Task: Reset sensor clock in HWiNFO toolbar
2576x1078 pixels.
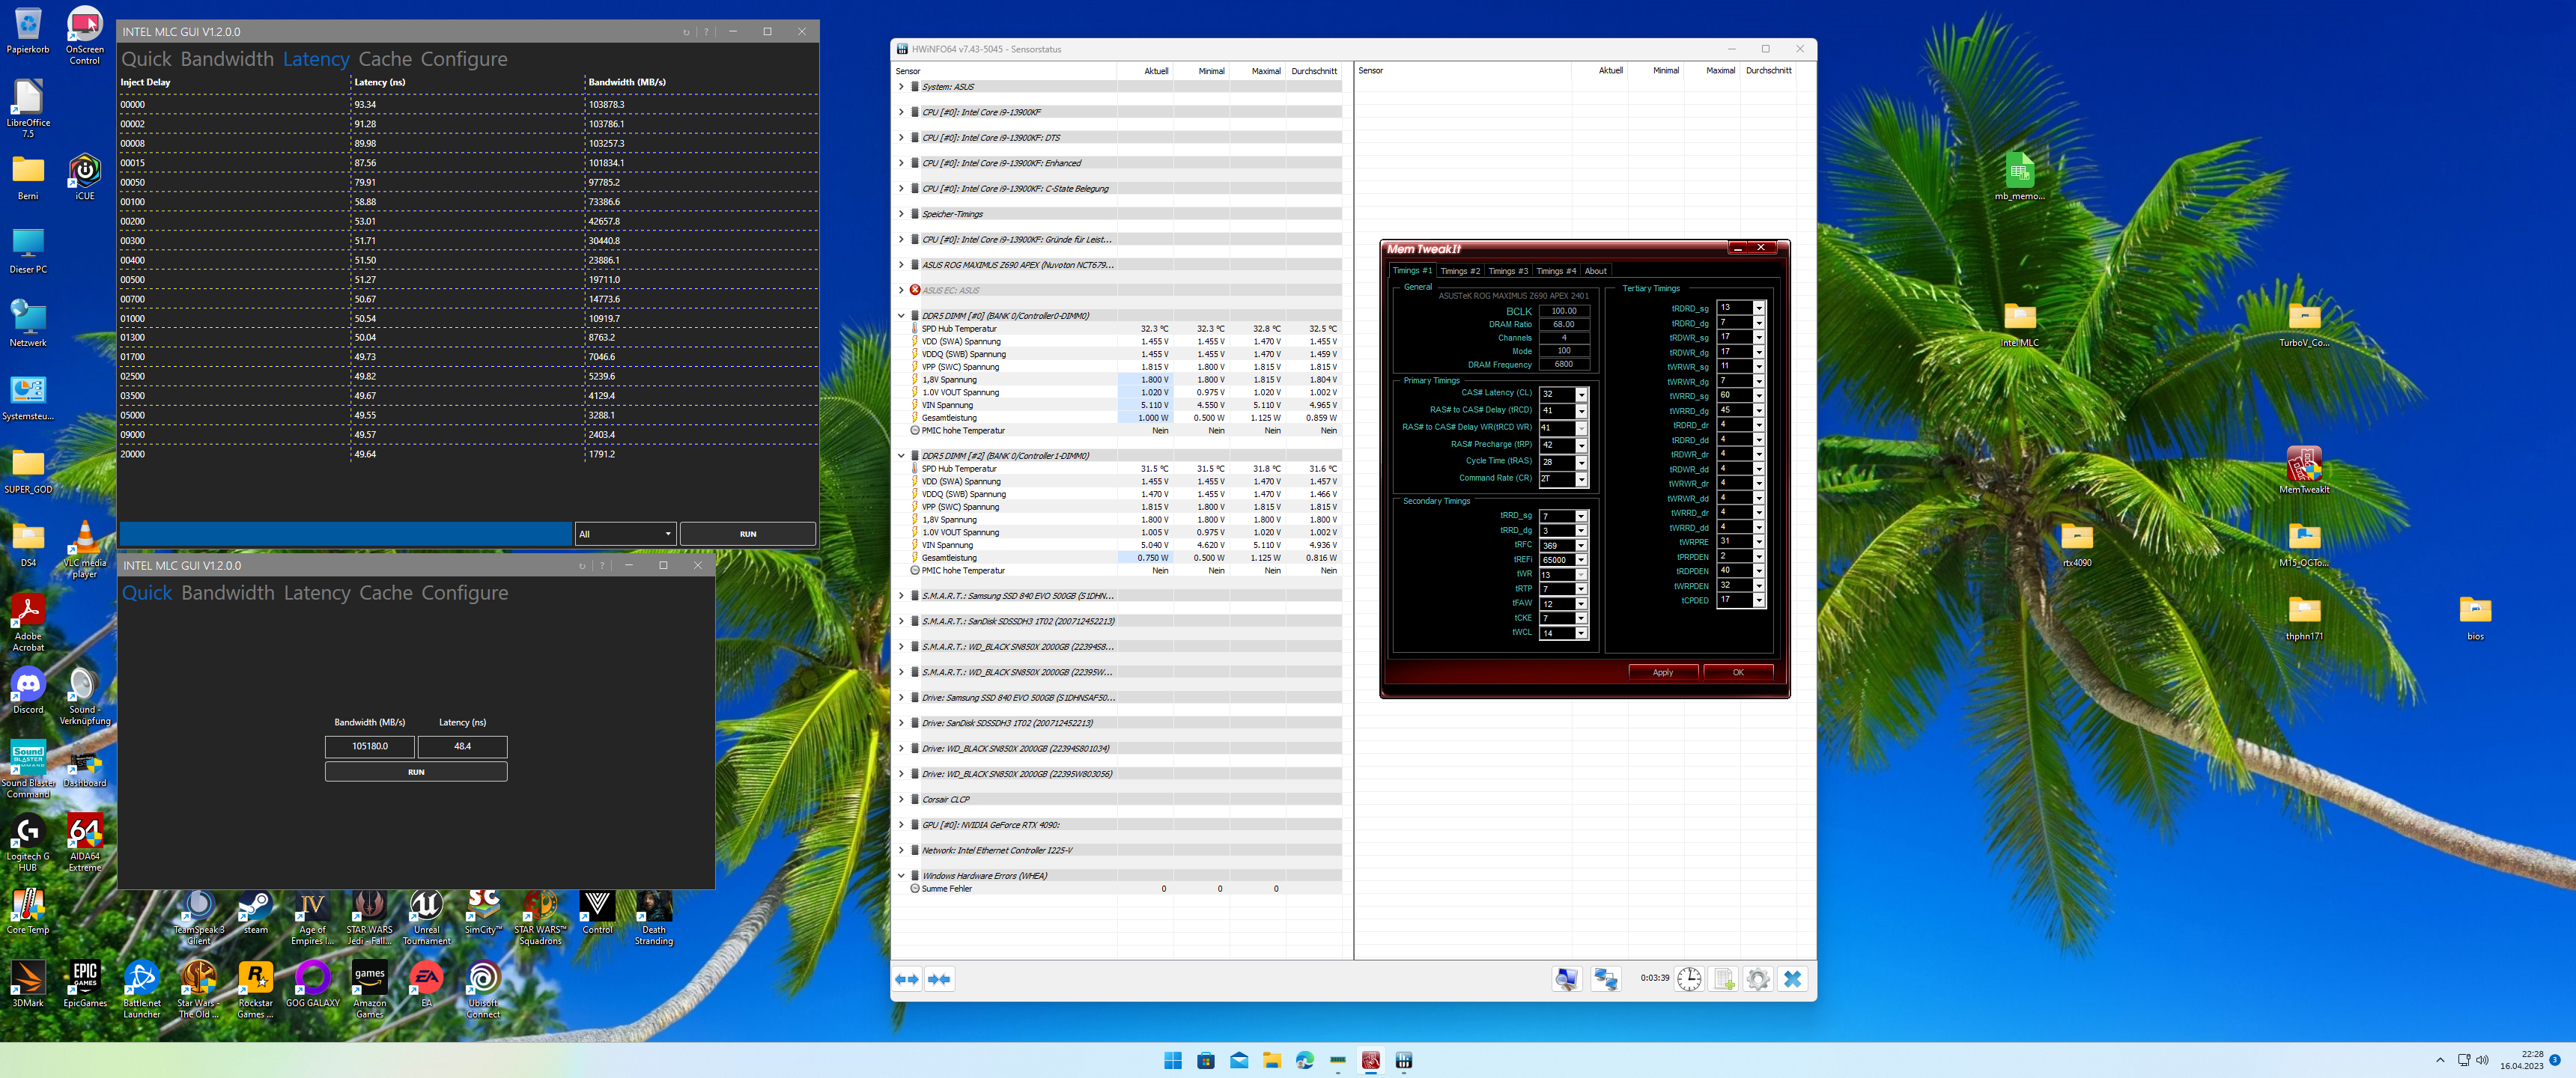Action: [x=1689, y=979]
